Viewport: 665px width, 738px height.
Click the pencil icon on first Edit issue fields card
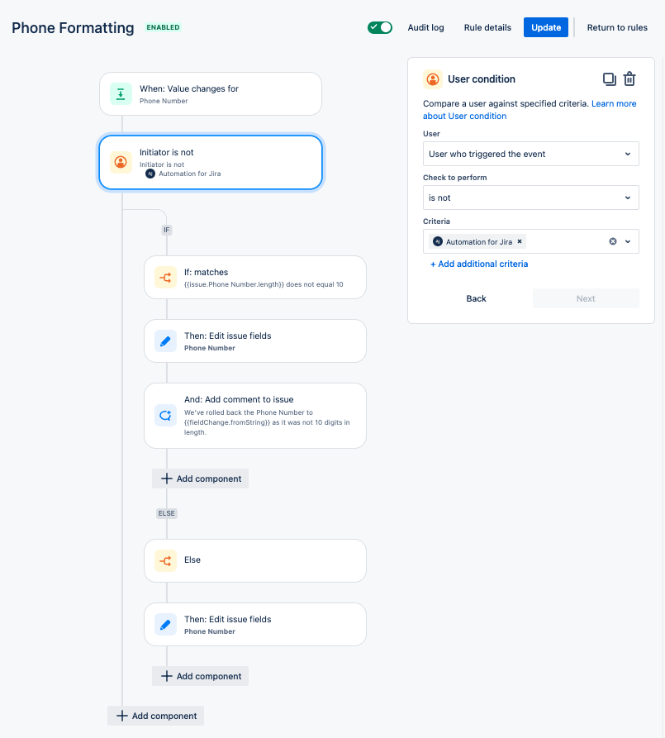click(x=165, y=341)
